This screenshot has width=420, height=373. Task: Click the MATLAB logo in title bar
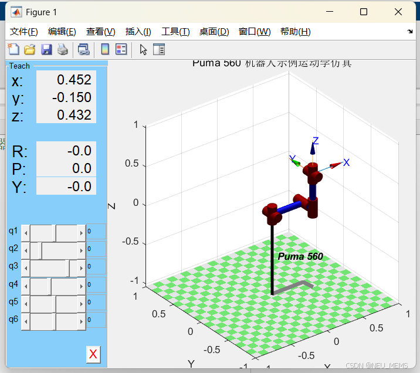pos(16,12)
